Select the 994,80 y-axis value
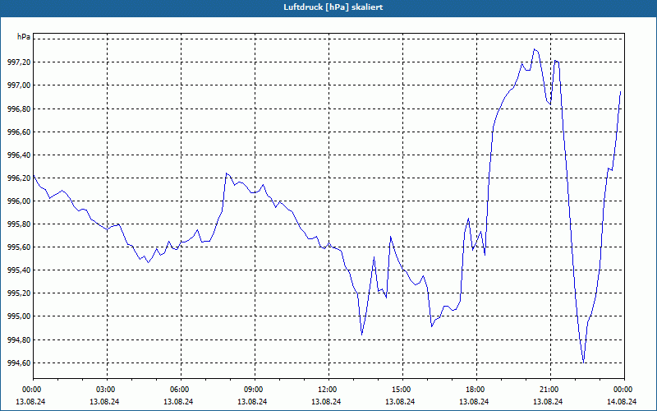This screenshot has width=657, height=411. coord(18,340)
